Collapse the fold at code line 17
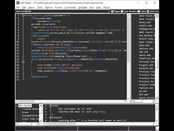 click(x=23, y=62)
